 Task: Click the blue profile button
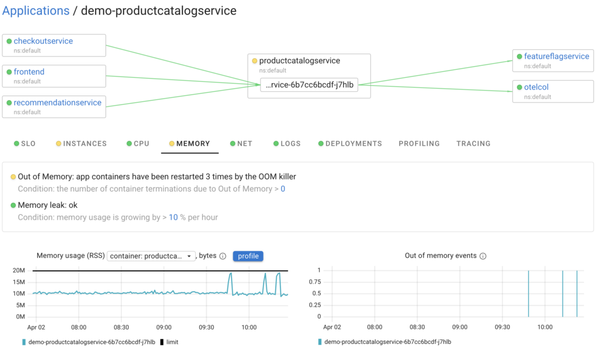(x=248, y=256)
